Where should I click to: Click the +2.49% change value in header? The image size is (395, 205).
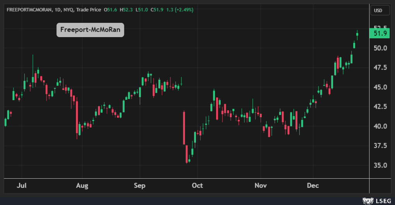click(185, 9)
